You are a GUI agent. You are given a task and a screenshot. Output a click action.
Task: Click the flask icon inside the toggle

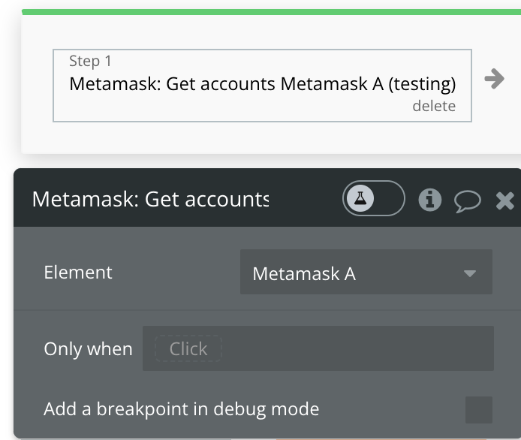[360, 198]
